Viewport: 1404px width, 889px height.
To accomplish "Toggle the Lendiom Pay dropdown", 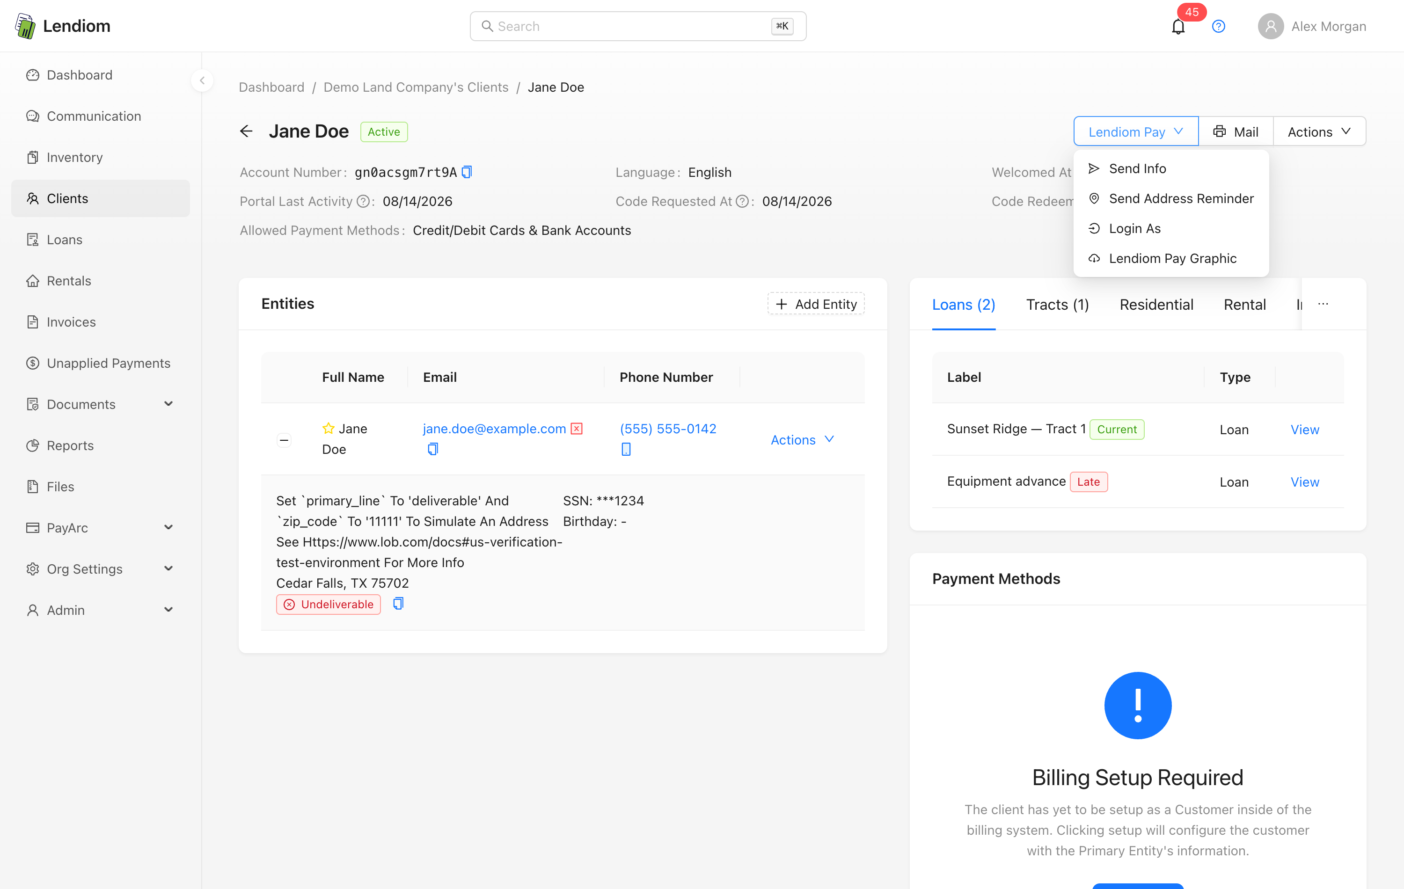I will point(1136,131).
